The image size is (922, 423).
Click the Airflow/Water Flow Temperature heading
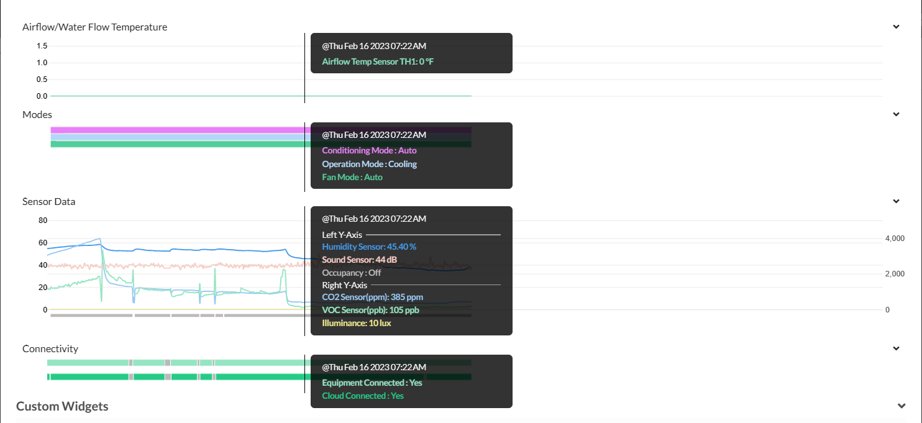(x=94, y=27)
